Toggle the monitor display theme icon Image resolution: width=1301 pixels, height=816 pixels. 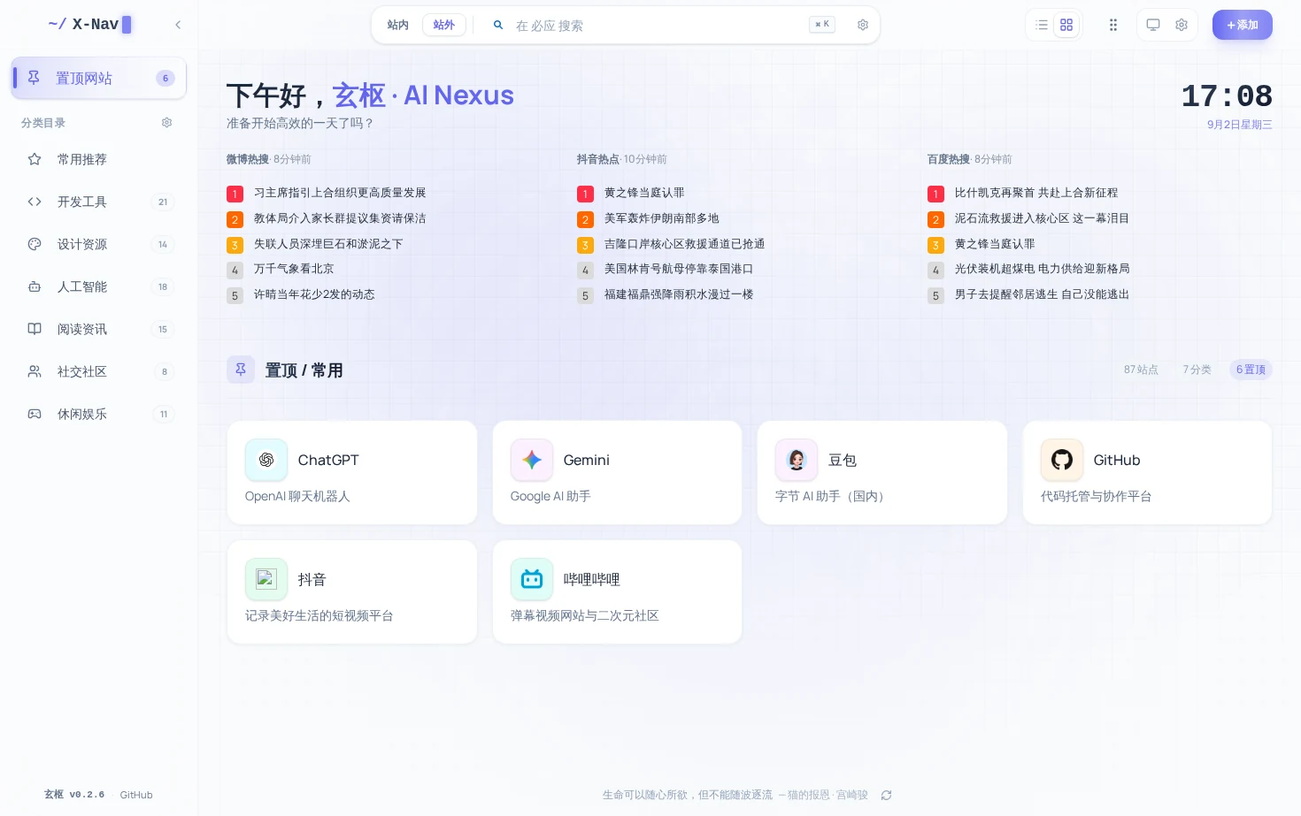click(1153, 25)
